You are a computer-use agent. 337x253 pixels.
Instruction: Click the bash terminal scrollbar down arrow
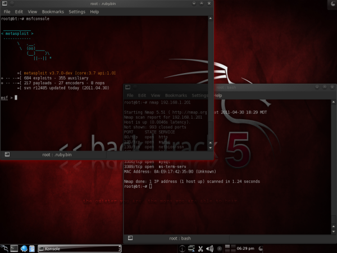[334, 232]
